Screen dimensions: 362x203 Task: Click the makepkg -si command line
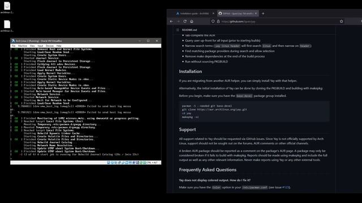click(190, 117)
